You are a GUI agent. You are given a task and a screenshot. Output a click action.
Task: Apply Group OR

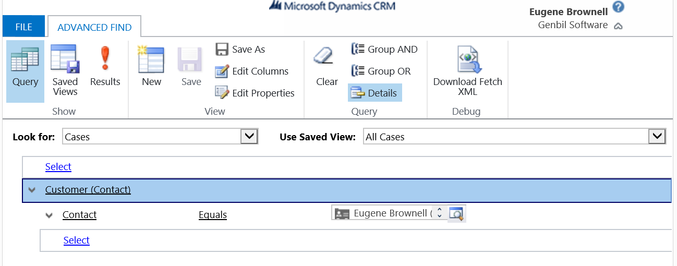coord(381,71)
